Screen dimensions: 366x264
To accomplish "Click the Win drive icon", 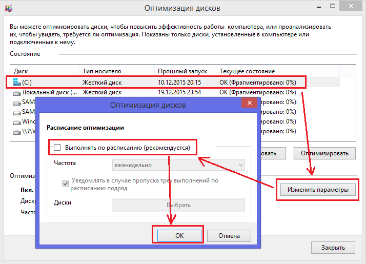I will click(17, 123).
